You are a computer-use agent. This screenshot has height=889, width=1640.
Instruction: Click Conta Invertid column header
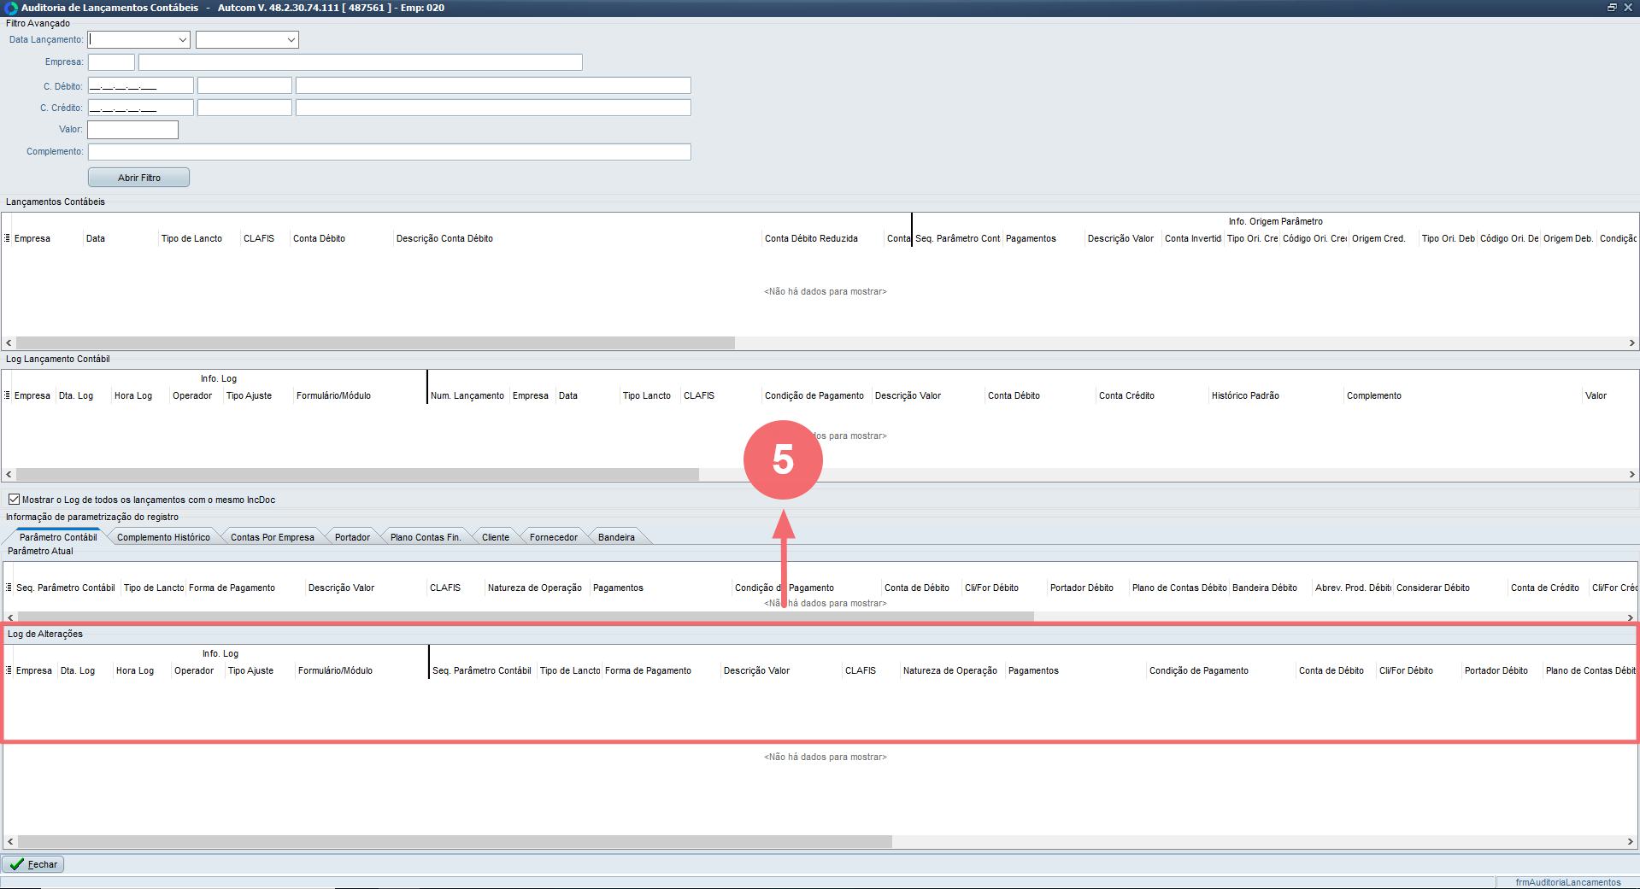(x=1193, y=238)
